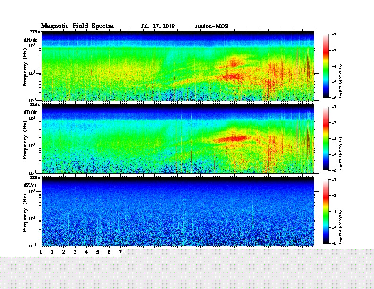Click hour tick label "3" on time axis
This screenshot has height=289, width=374.
(x=75, y=252)
